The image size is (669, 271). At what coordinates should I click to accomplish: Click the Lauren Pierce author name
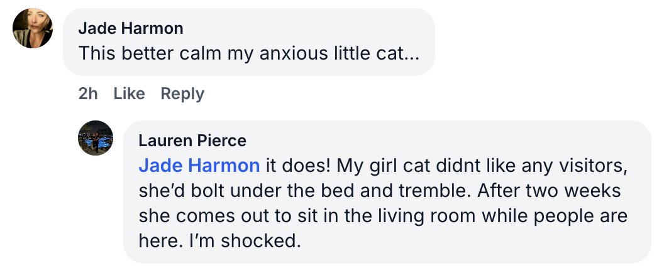[x=192, y=140]
